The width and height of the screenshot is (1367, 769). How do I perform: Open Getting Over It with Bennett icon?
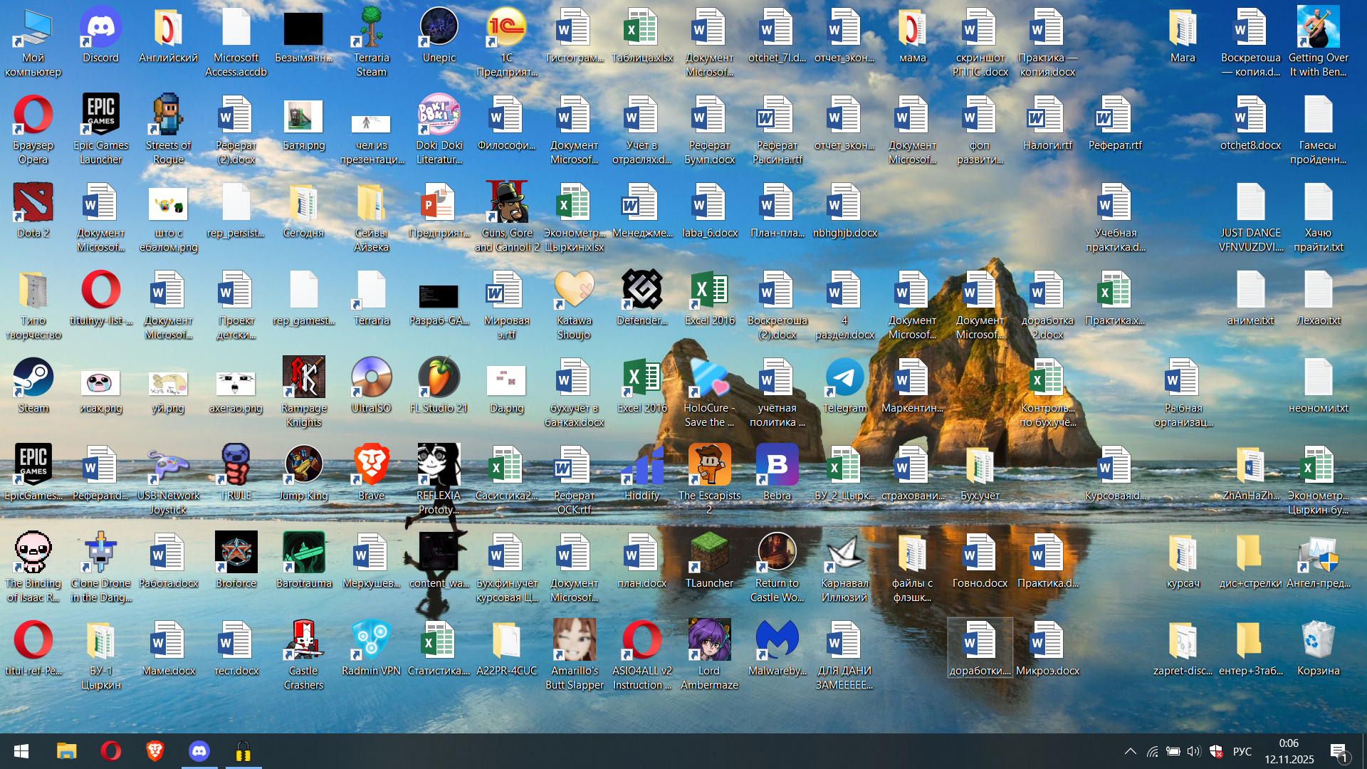click(x=1319, y=43)
